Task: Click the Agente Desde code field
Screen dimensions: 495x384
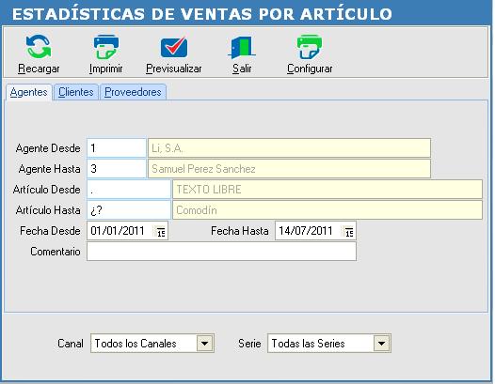Action: click(117, 148)
